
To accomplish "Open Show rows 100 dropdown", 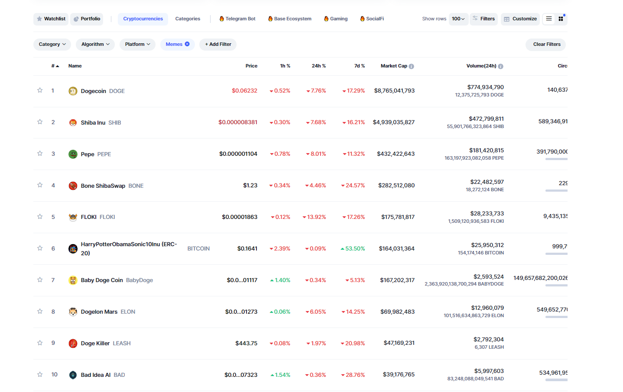I will (x=458, y=19).
